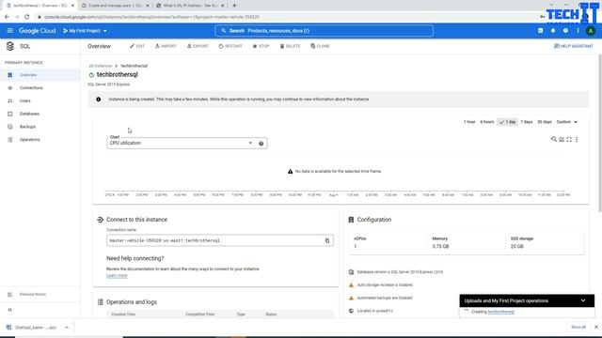
Task: Open the My First Project selector
Action: (85, 31)
